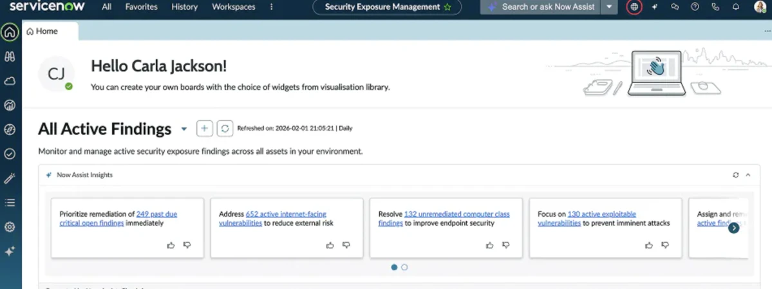
Task: Click the Search or ask Now Assist field
Action: 541,7
